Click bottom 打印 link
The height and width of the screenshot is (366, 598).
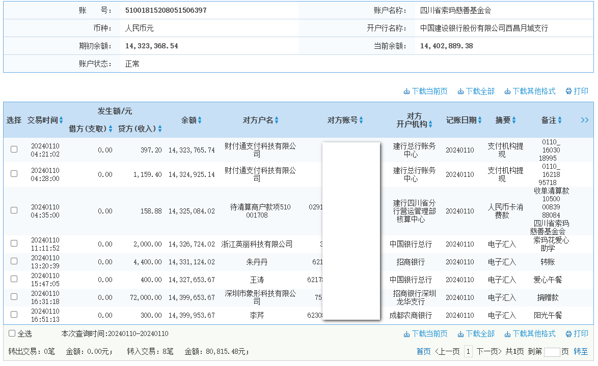click(x=577, y=333)
